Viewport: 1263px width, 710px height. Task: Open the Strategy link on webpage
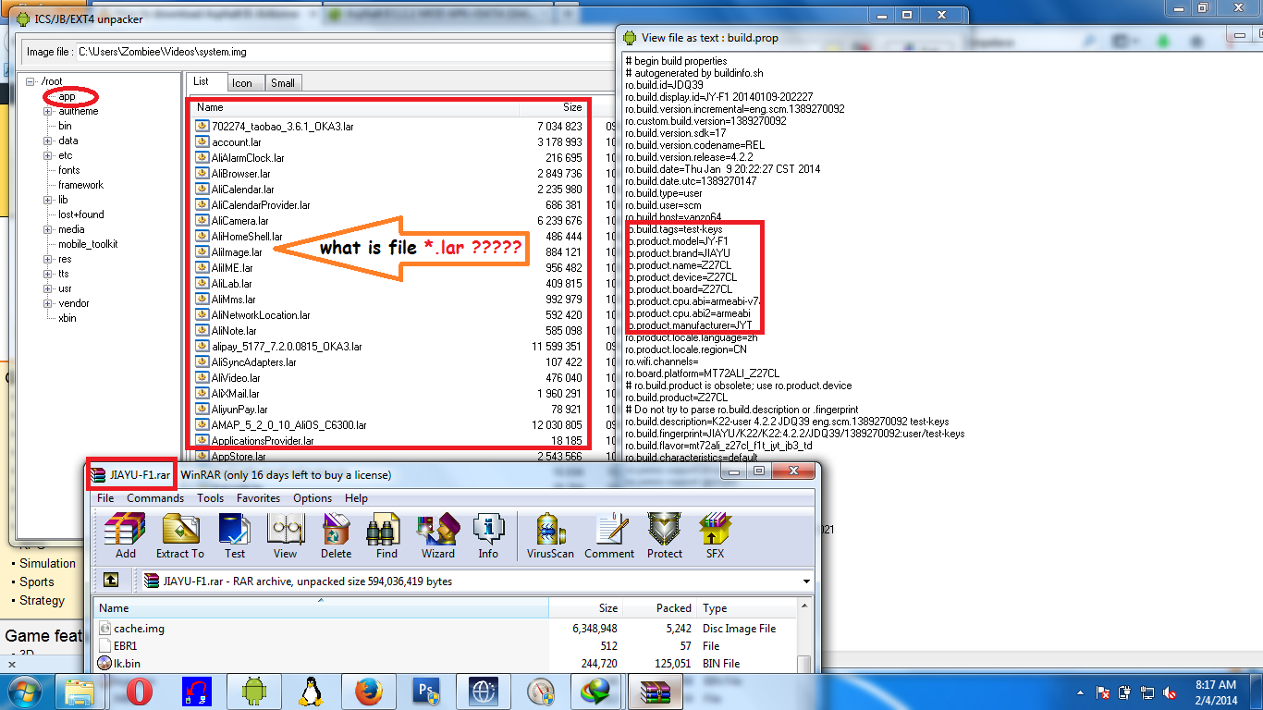click(43, 600)
